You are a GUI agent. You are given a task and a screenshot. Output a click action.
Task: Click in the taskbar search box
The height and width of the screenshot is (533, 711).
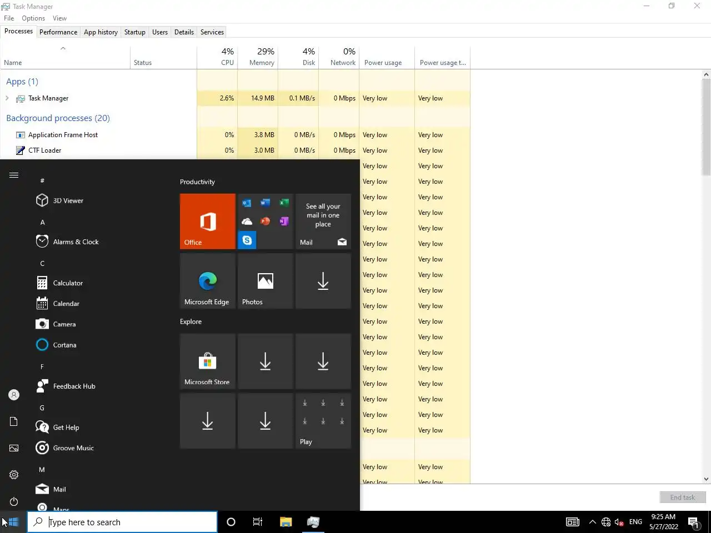coord(123,522)
